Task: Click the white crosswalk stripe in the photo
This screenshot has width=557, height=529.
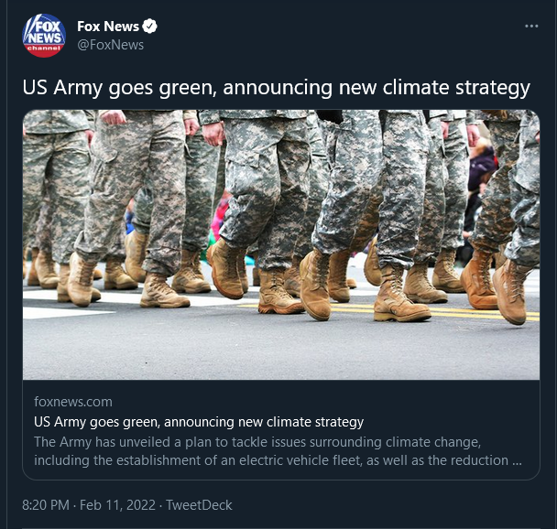Action: (68, 313)
